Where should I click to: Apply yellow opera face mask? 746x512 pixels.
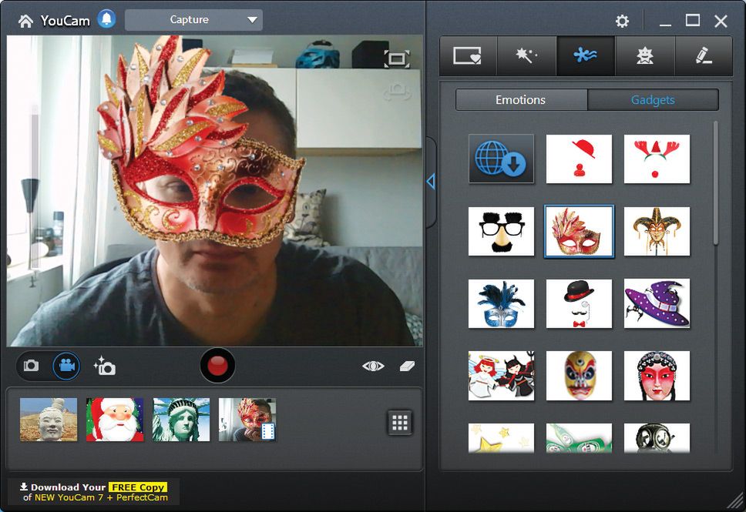[579, 376]
